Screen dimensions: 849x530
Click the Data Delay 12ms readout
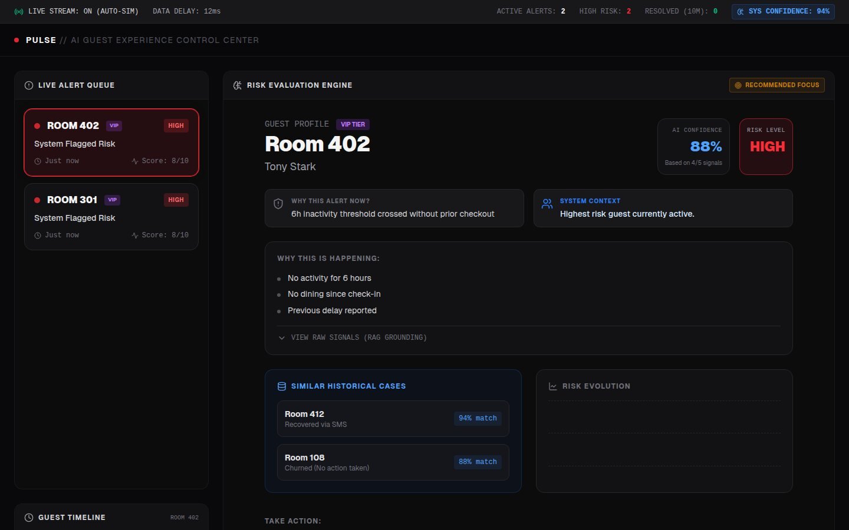(x=186, y=11)
